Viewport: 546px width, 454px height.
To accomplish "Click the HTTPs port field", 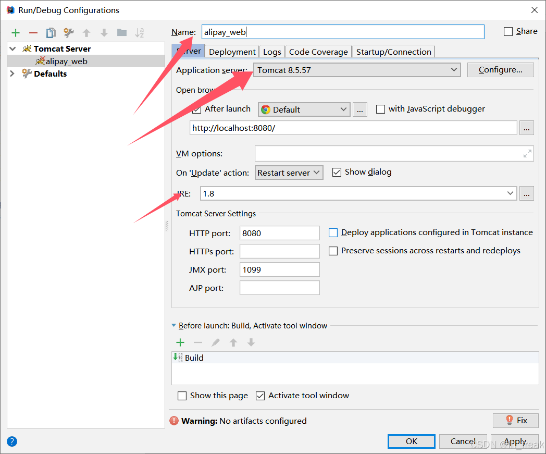I will click(x=280, y=251).
